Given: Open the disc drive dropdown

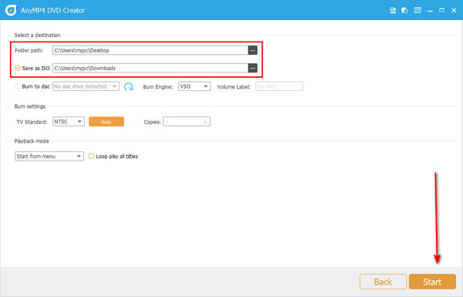Looking at the screenshot, I should tap(86, 86).
